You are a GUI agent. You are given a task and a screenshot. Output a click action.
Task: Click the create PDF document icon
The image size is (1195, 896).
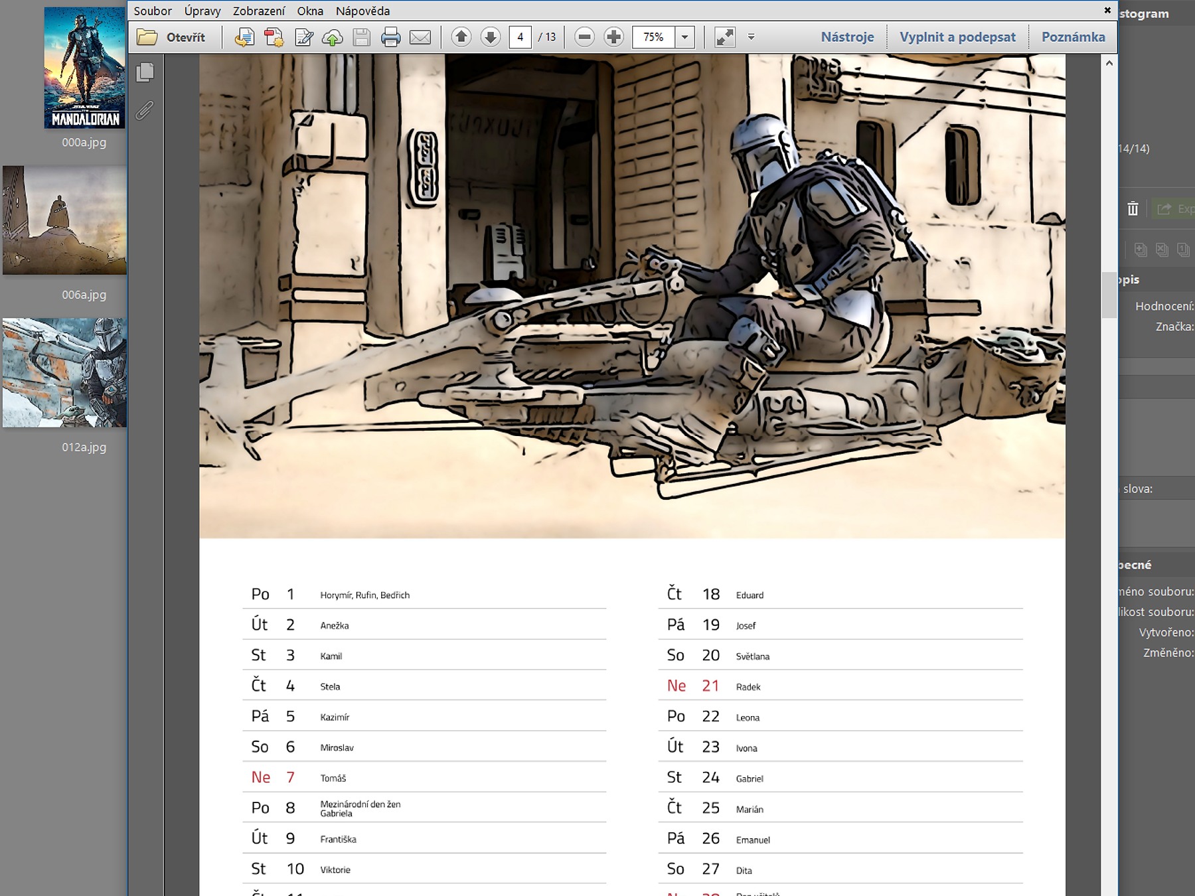click(x=274, y=37)
